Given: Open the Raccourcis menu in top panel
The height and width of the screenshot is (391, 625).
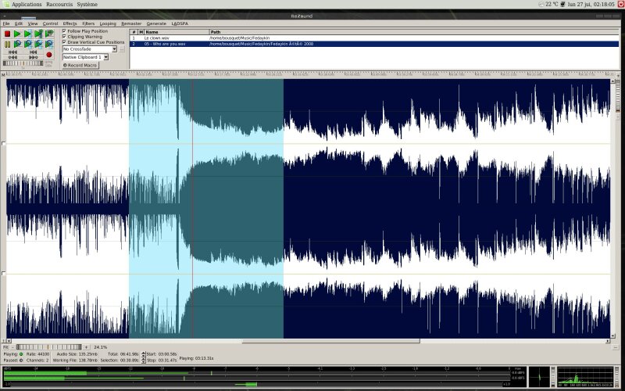Looking at the screenshot, I should [59, 5].
